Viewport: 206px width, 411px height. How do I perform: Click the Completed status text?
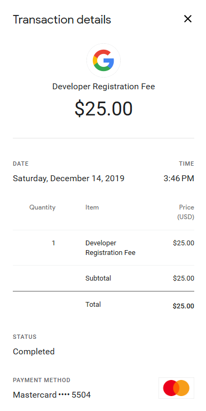click(34, 352)
